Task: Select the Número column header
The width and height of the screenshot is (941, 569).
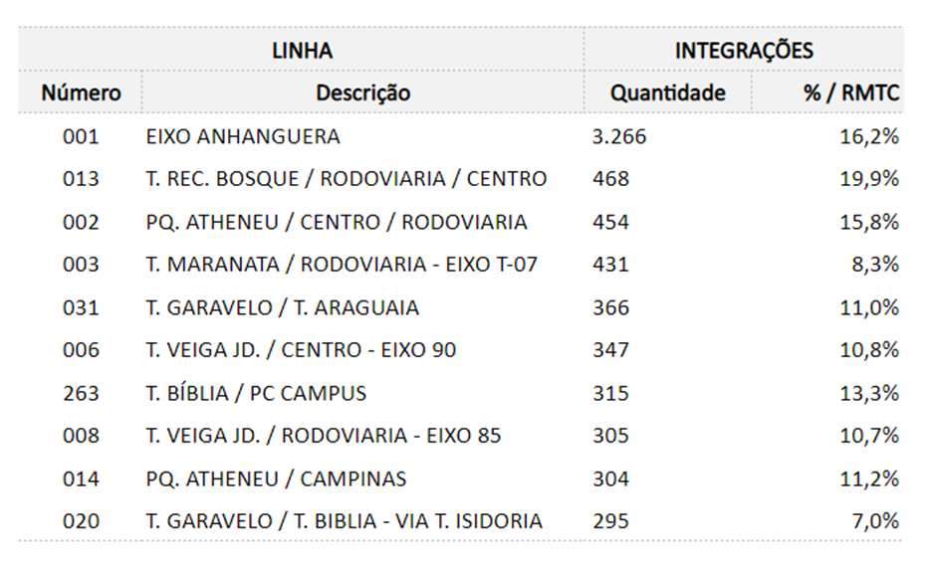Action: [81, 93]
